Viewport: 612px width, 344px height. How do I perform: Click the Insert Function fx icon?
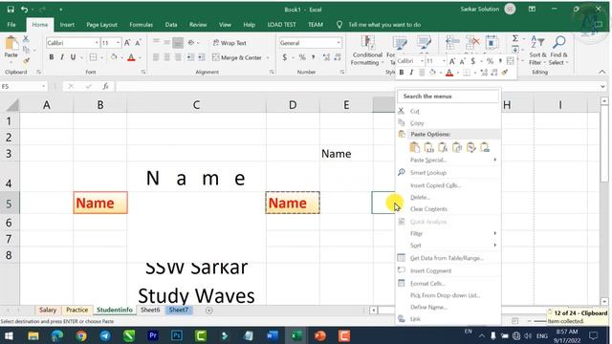[105, 86]
